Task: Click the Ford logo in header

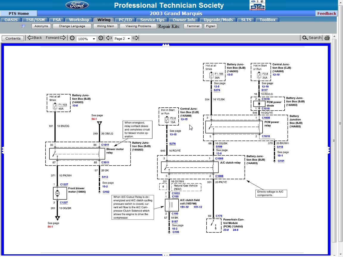Action: [77, 5]
